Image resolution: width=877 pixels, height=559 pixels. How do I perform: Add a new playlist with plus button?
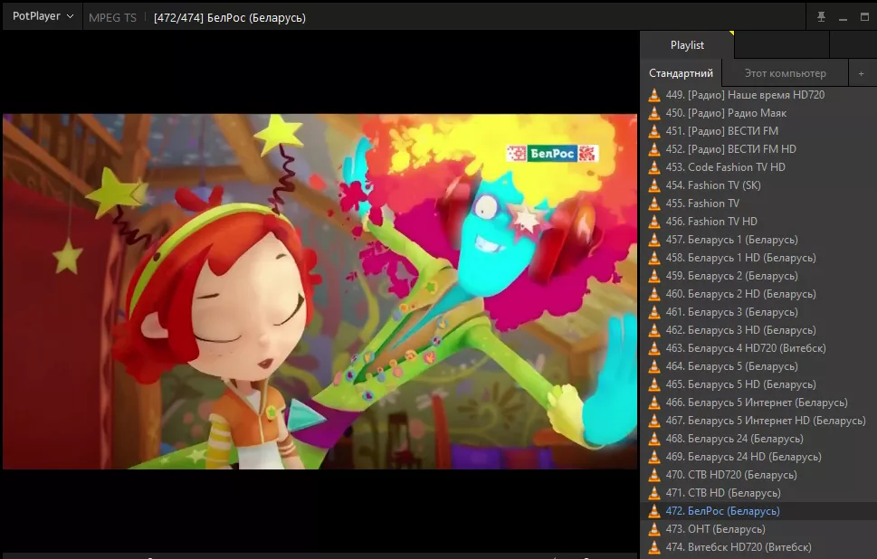[x=861, y=73]
